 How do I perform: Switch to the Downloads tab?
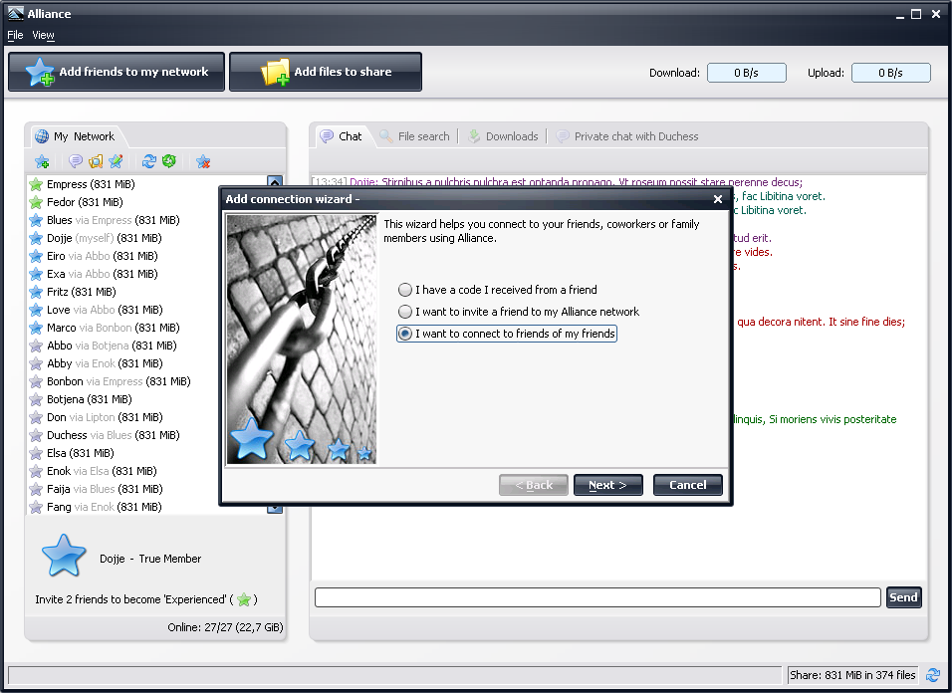(x=503, y=136)
